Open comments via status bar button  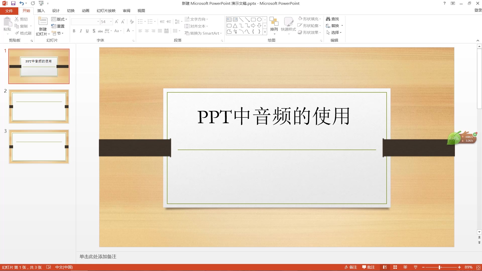369,267
